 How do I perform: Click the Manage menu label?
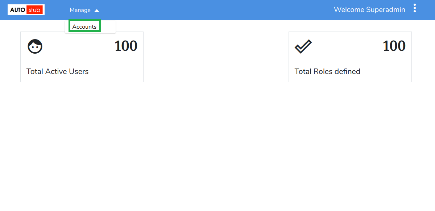coord(80,10)
